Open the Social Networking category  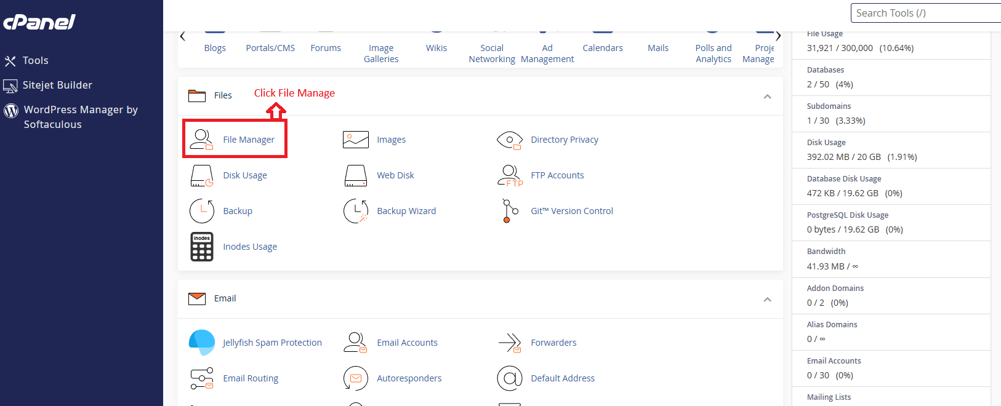pos(492,54)
